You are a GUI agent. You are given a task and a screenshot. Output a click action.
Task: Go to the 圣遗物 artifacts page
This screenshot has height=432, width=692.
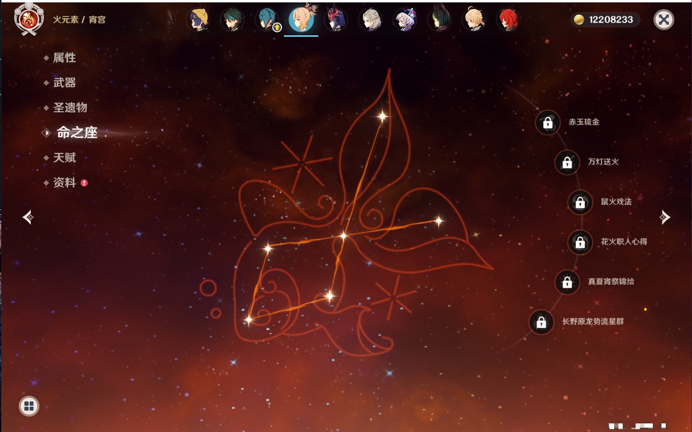click(x=70, y=107)
